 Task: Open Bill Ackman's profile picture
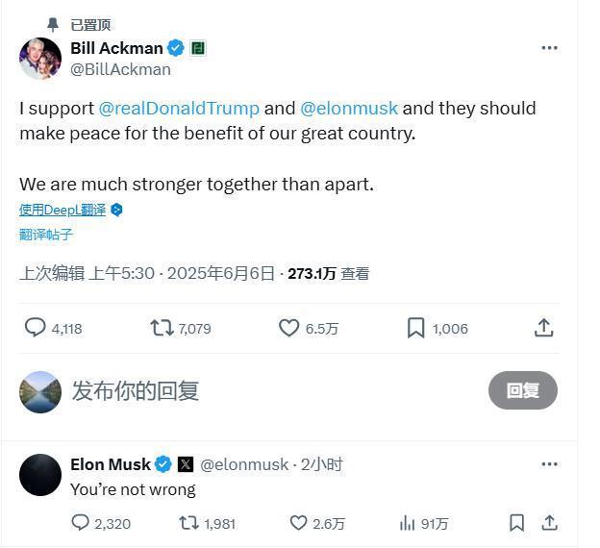pos(40,59)
